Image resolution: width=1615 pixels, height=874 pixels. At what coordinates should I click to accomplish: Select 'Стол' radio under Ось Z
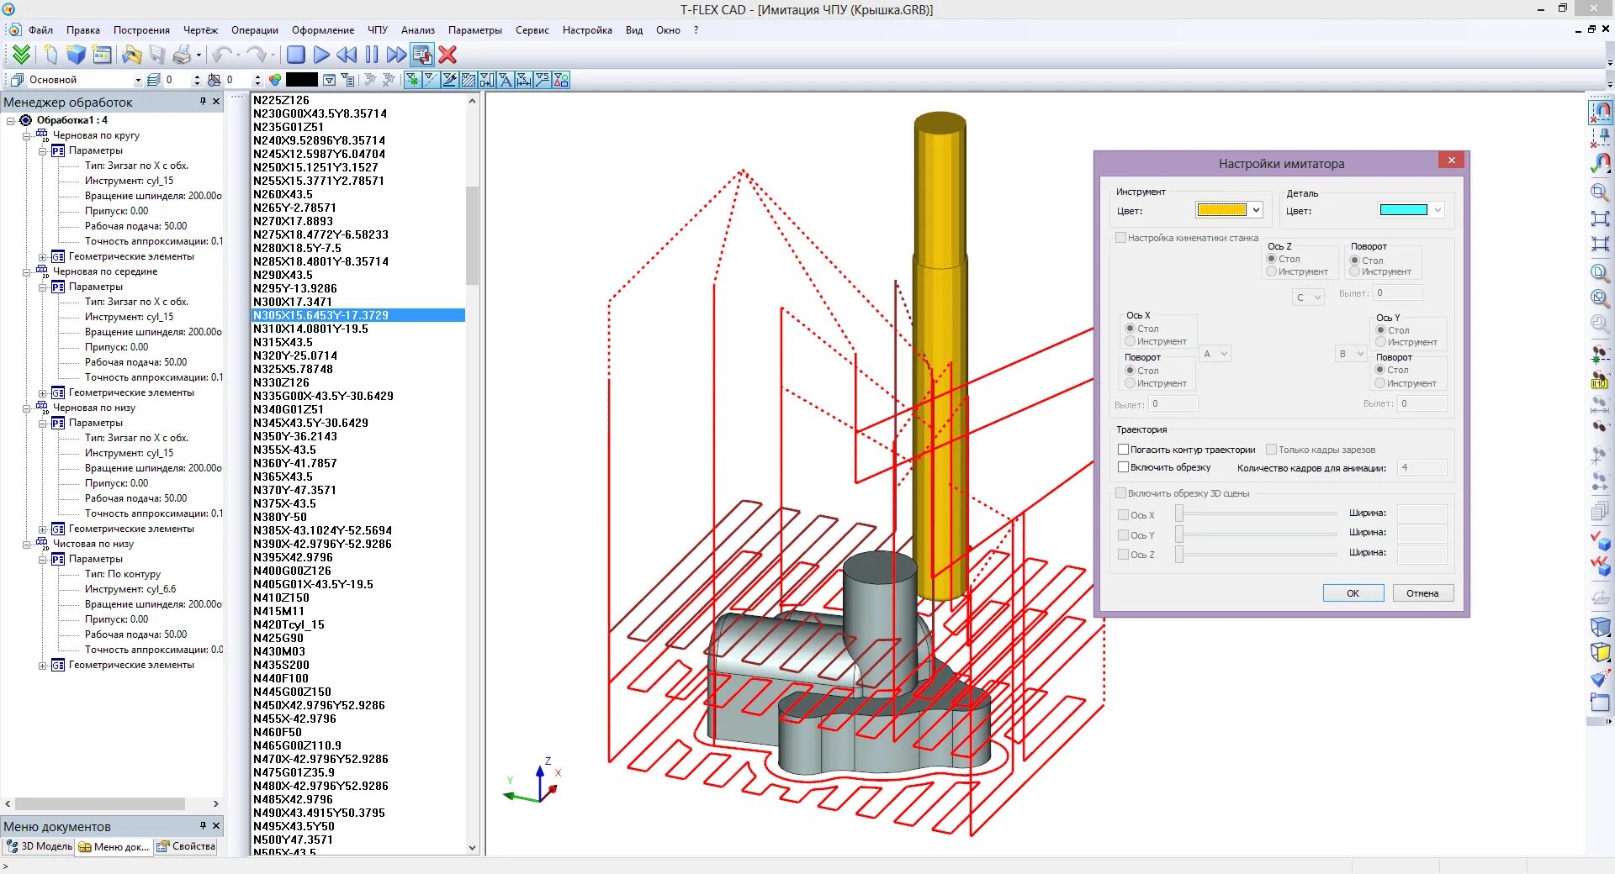pos(1272,259)
